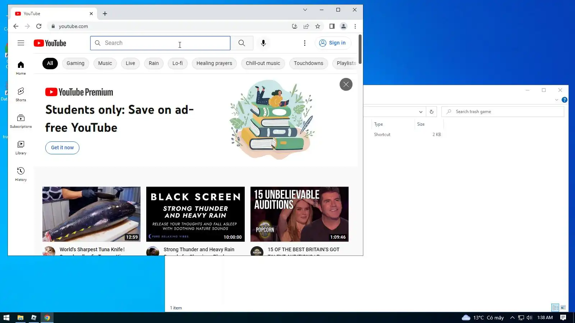Open a new Chrome tab

pyautogui.click(x=105, y=14)
